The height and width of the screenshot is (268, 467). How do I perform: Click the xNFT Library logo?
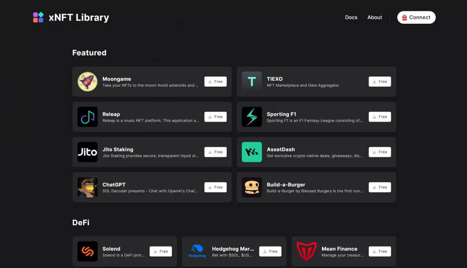pos(71,18)
